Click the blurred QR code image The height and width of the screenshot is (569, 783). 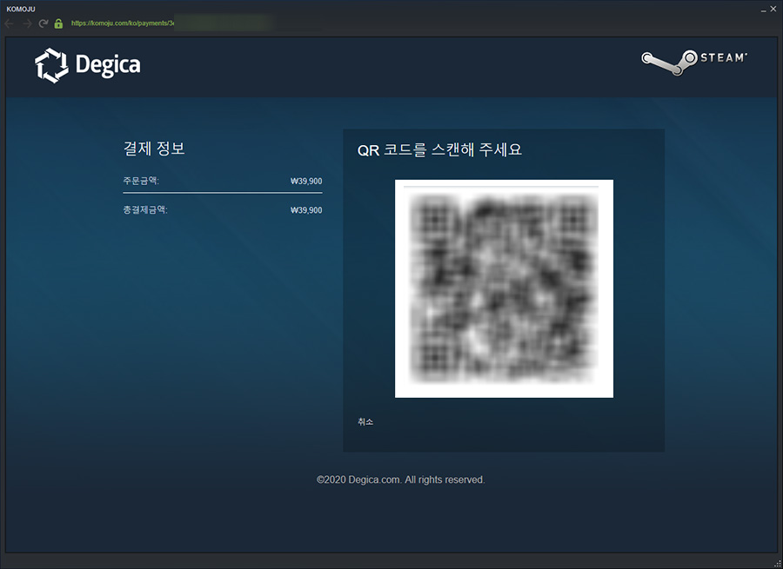(504, 288)
